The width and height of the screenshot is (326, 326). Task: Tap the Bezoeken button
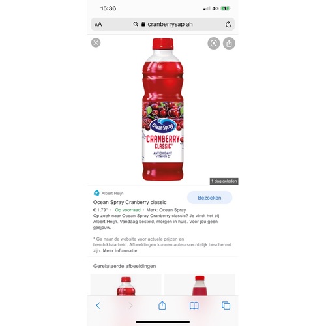click(x=209, y=198)
